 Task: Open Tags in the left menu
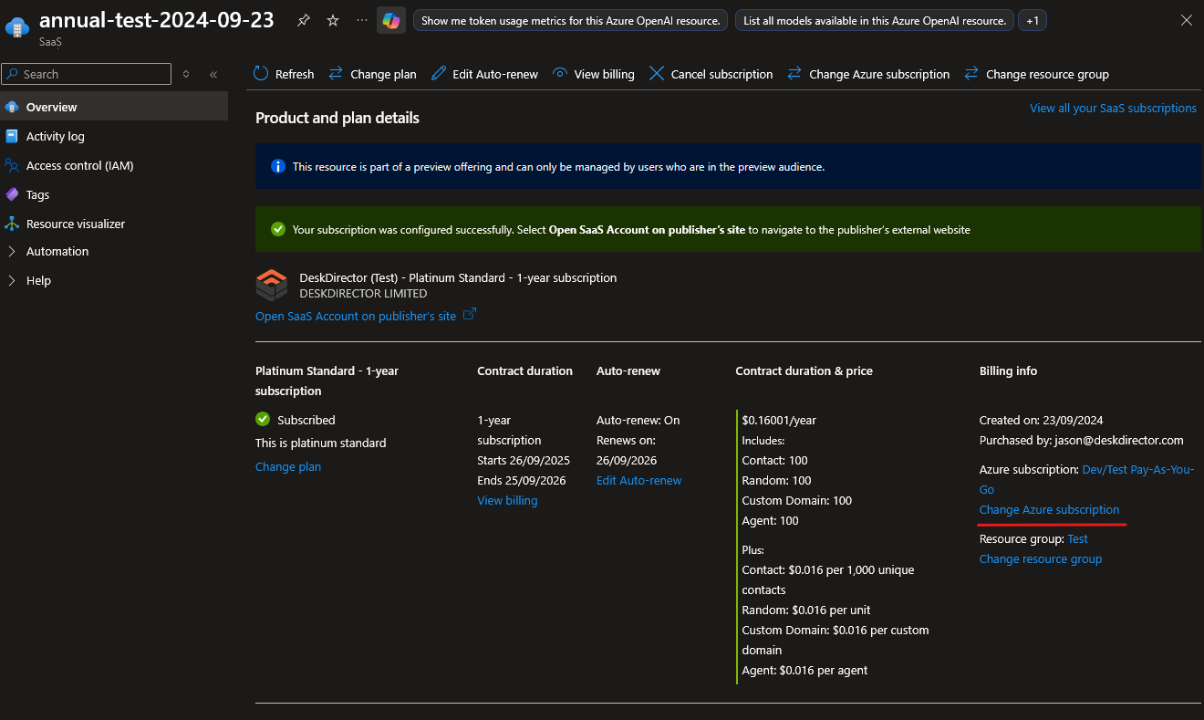pyautogui.click(x=37, y=194)
